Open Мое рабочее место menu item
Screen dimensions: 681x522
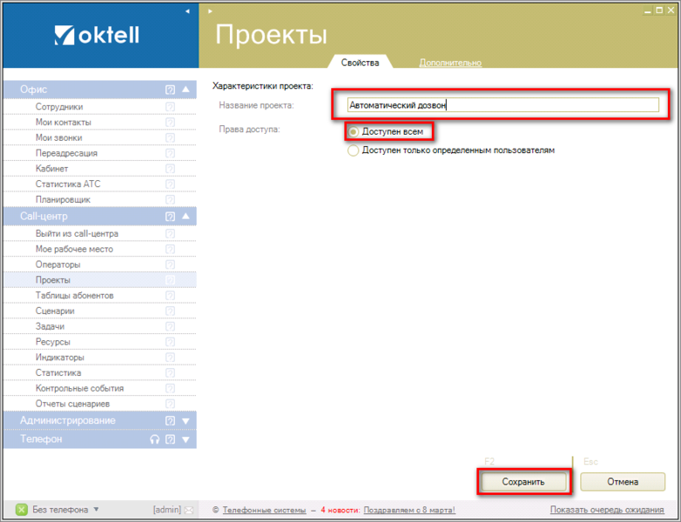[x=74, y=249]
